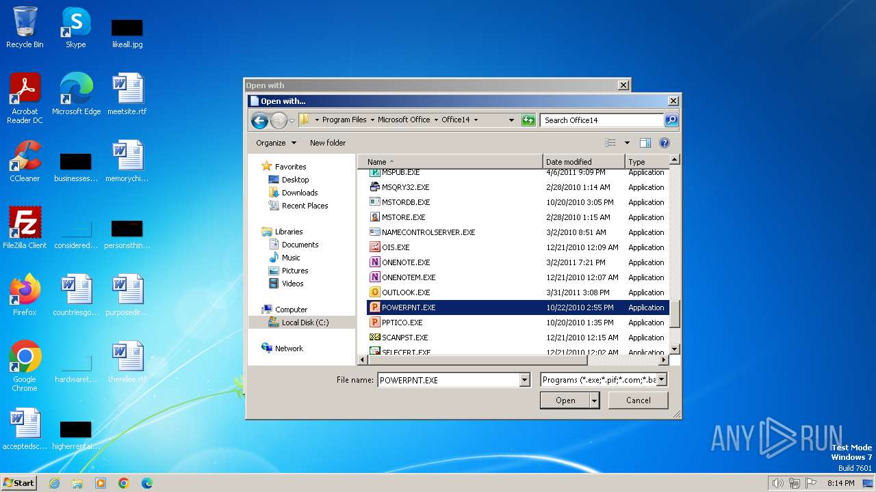The height and width of the screenshot is (492, 876).
Task: Open the Microsoft Edge desktop shortcut
Action: coord(76,95)
